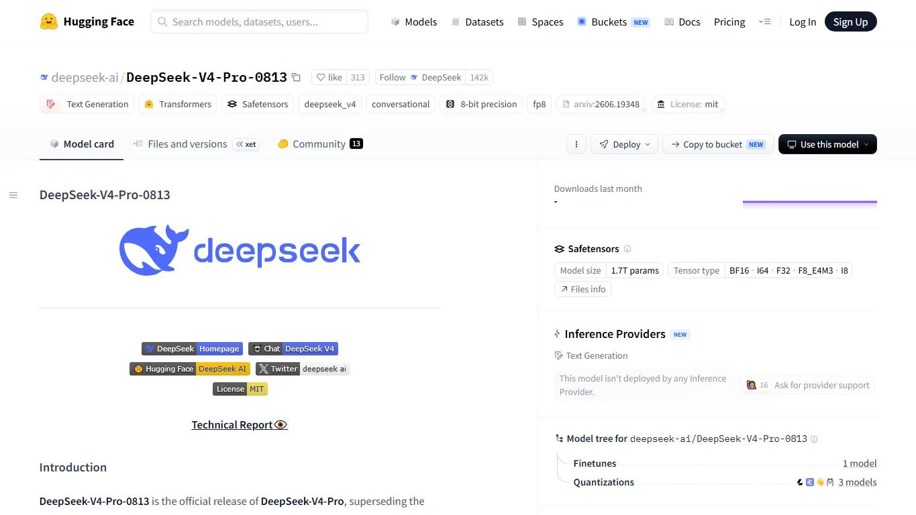
Task: Open the 142k followers count
Action: (x=479, y=77)
